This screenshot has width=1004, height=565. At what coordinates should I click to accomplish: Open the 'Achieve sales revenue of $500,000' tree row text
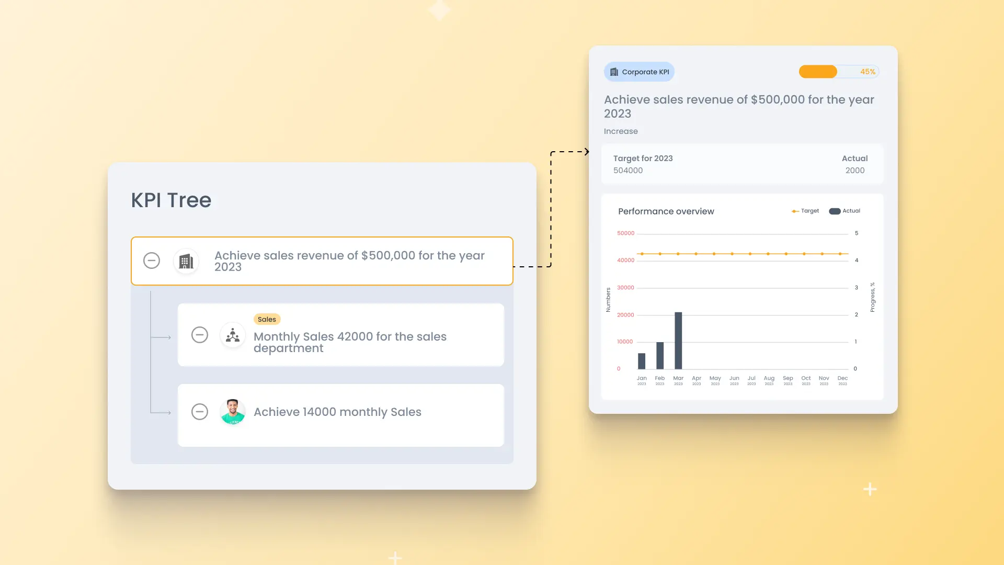349,261
